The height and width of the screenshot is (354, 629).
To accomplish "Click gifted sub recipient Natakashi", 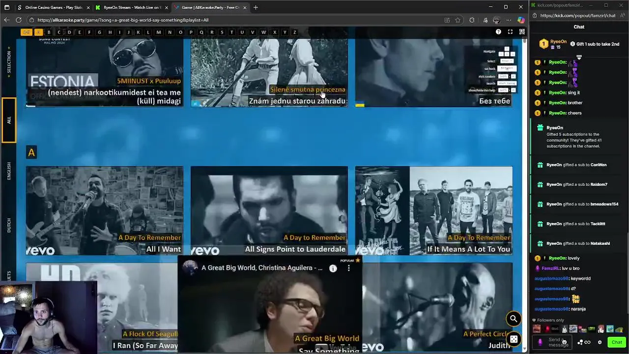I will (x=600, y=243).
